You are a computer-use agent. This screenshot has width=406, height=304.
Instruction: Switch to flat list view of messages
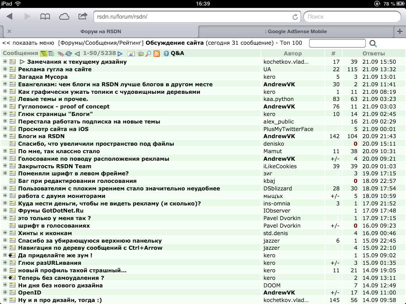51,53
